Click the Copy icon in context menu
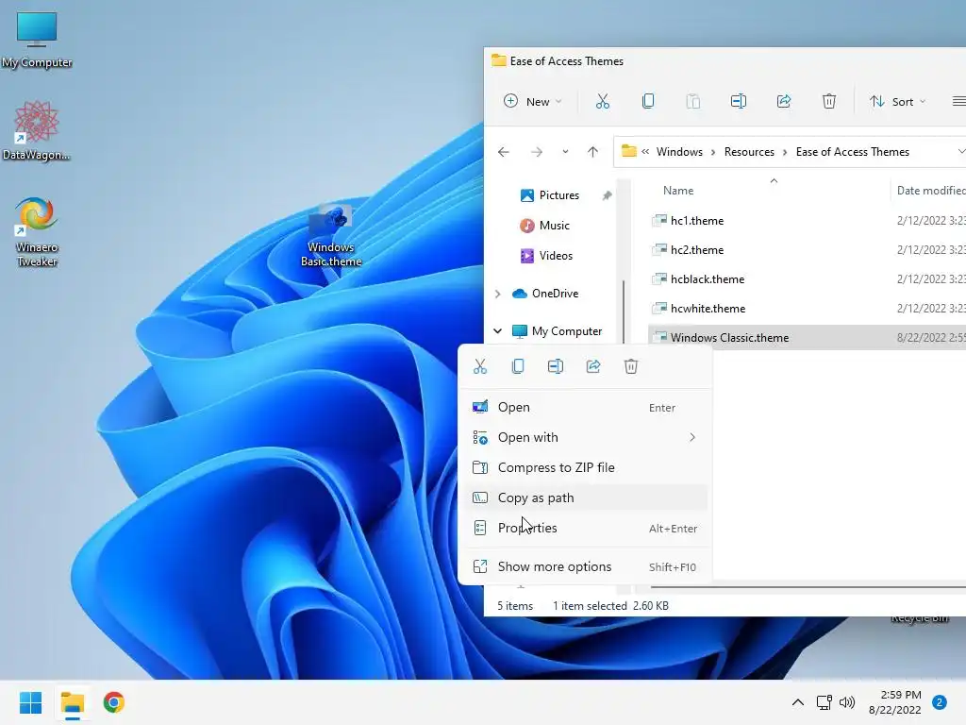 [x=518, y=366]
